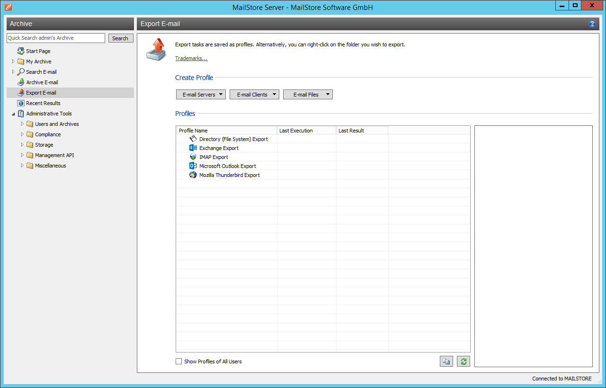The image size is (606, 388).
Task: Select the Management API tree label
Action: (x=54, y=155)
